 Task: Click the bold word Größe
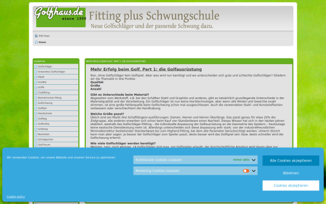[x=95, y=85]
